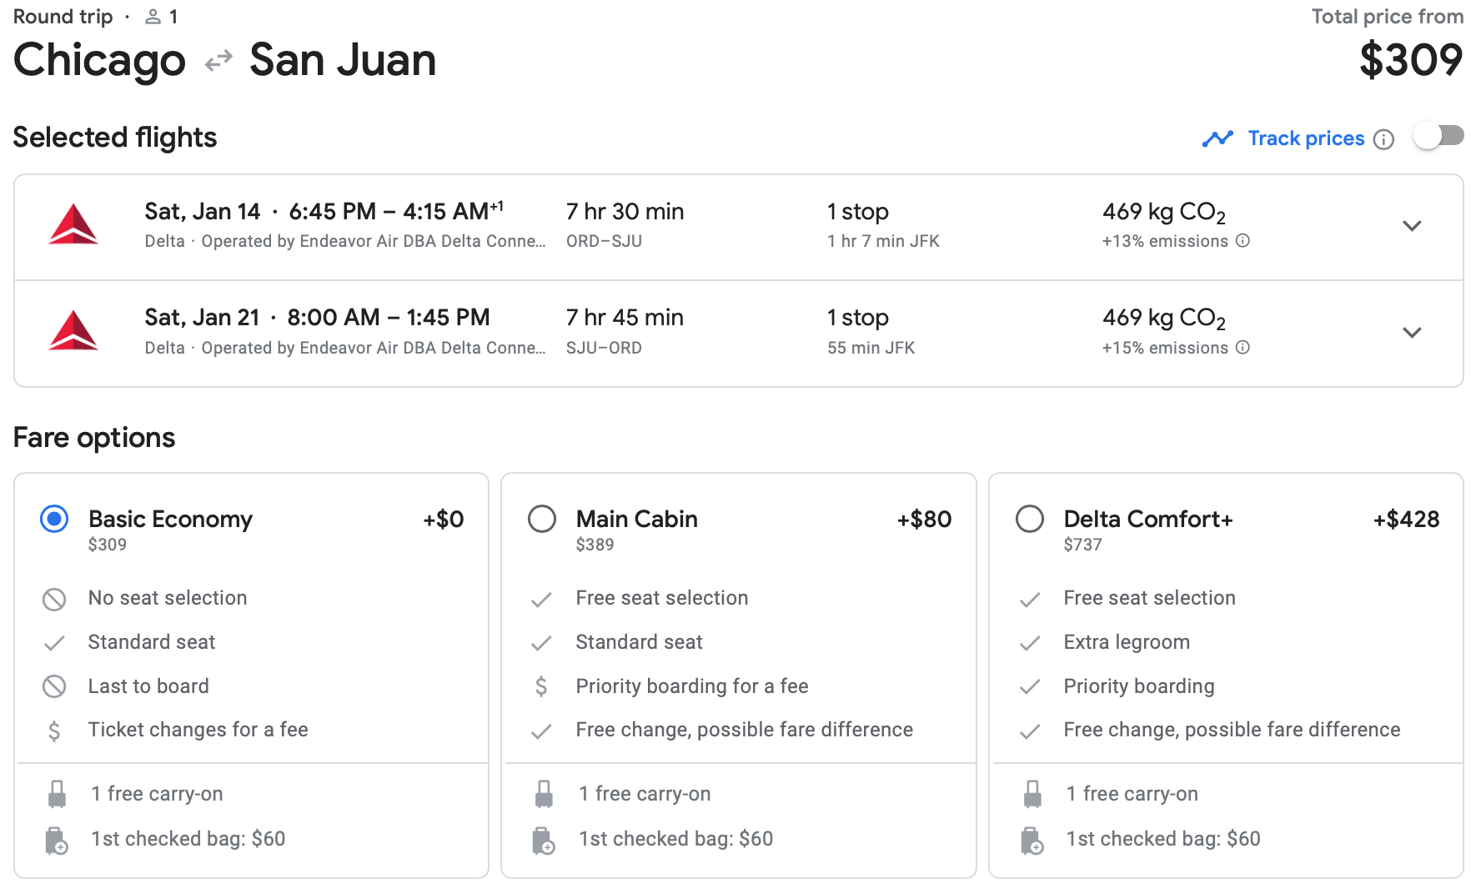Click the 'Sat, Jan 14 · 6:45 PM – 4:15 AM' time
The image size is (1481, 884).
pyautogui.click(x=324, y=211)
